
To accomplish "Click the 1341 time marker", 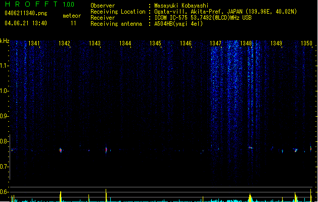I will click(x=34, y=43).
